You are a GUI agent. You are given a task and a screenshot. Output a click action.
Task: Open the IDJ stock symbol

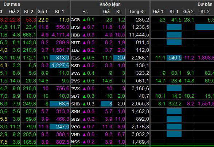pyautogui.click(x=75, y=50)
